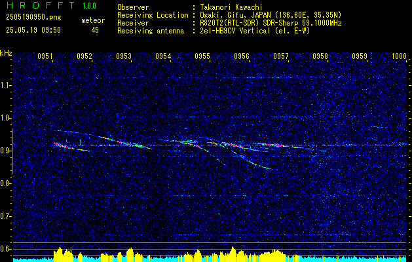Click the 0951 time marker
The height and width of the screenshot is (262, 412).
click(45, 56)
